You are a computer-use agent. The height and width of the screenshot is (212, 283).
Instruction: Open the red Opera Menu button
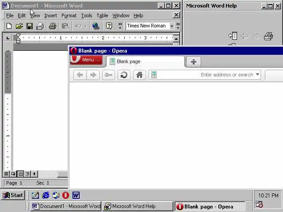(x=86, y=60)
